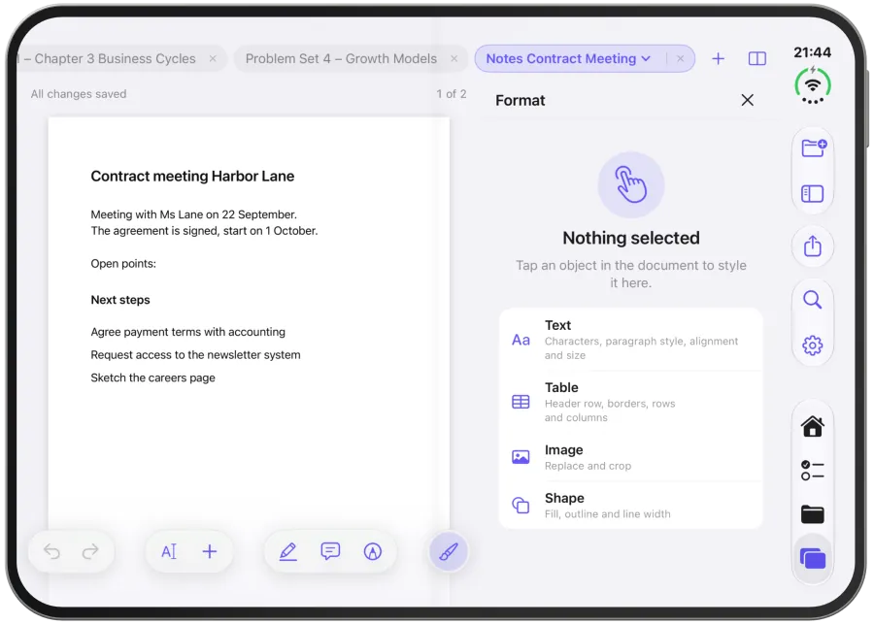Click the Next steps subheading
874x624 pixels.
[120, 300]
